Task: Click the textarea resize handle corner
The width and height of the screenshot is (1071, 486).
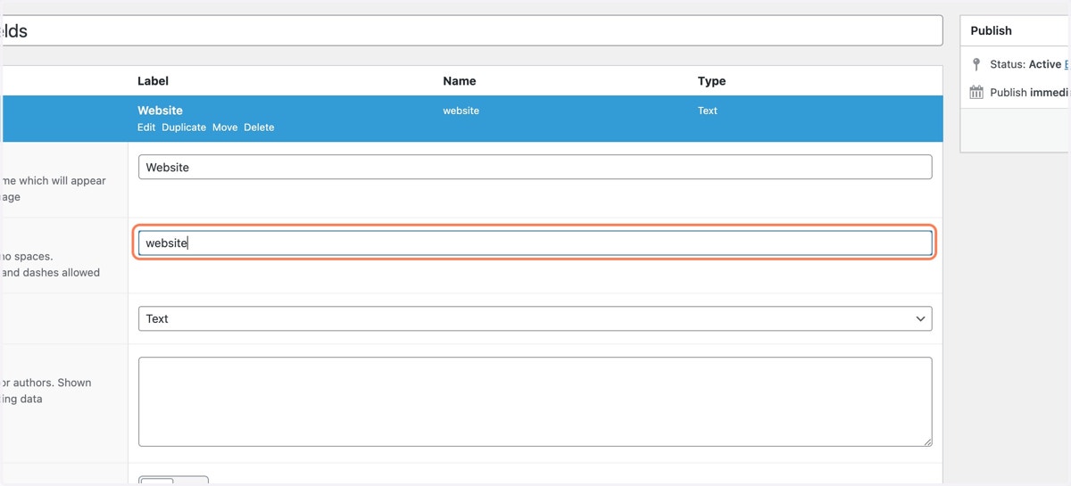Action: tap(927, 441)
